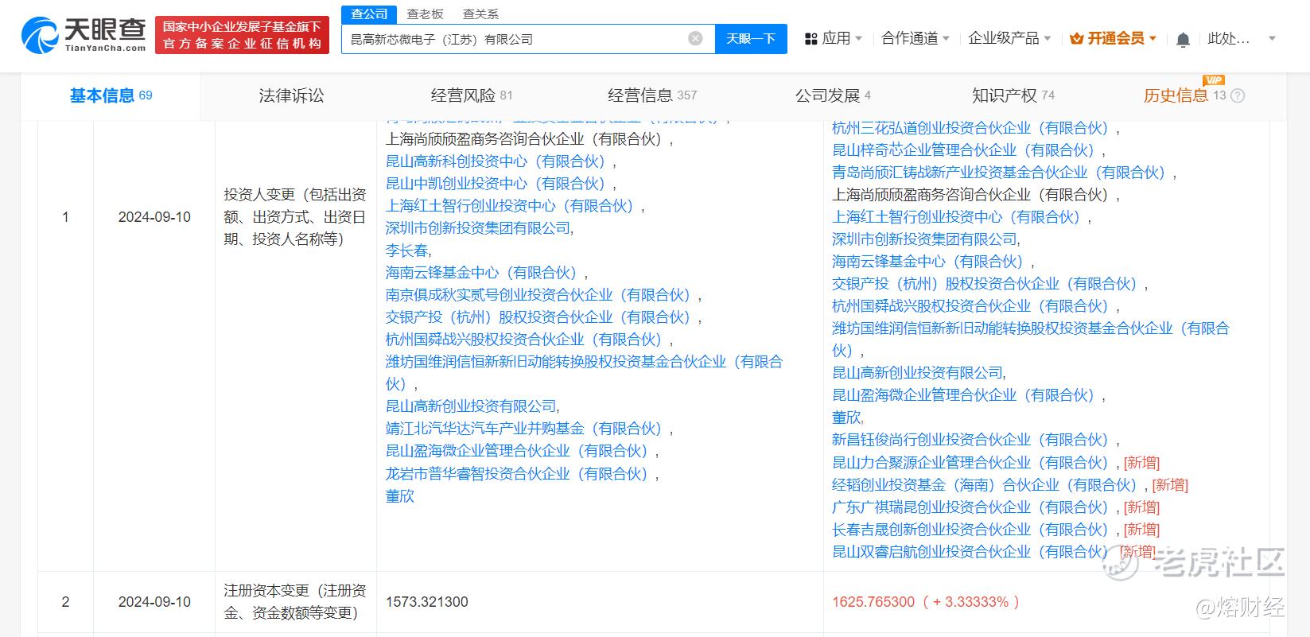Click the 官方备案企业征信机构 red banner

pos(242,36)
